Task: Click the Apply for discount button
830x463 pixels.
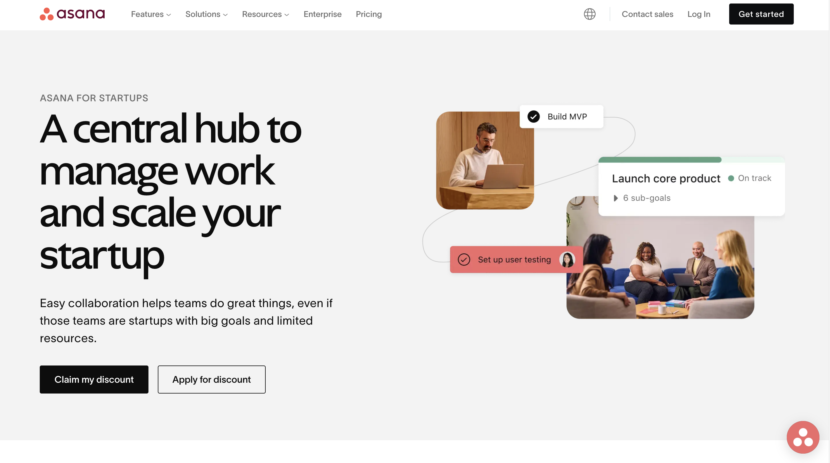Action: click(x=212, y=379)
